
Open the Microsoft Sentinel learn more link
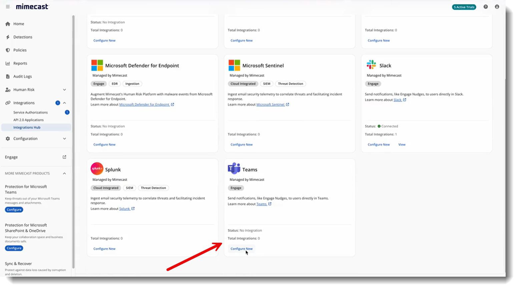(x=271, y=104)
